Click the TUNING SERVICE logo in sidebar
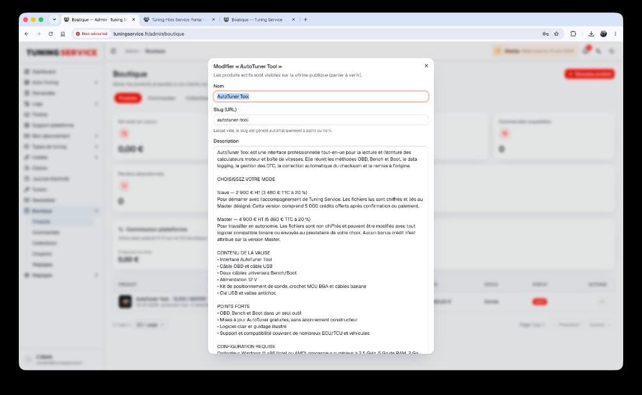This screenshot has width=642, height=395. click(62, 53)
